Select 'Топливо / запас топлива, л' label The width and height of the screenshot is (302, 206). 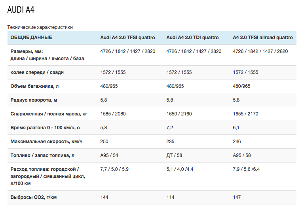pyautogui.click(x=42, y=155)
